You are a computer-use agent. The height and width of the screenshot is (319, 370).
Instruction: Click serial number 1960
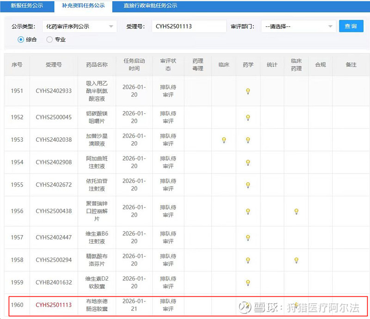pos(17,305)
